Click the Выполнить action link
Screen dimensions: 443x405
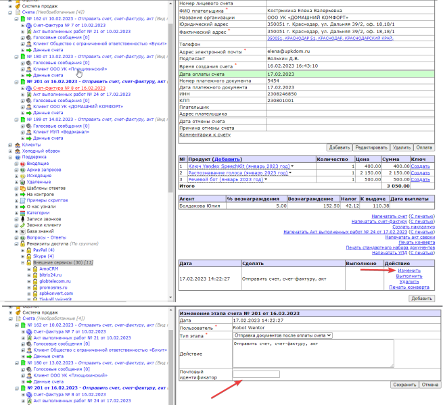(x=409, y=277)
